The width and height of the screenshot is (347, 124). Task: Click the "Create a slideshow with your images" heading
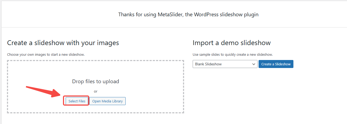pos(63,43)
